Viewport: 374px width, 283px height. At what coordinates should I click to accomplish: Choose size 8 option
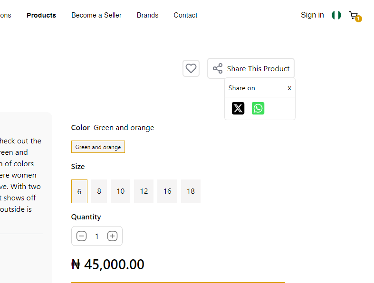(x=99, y=191)
